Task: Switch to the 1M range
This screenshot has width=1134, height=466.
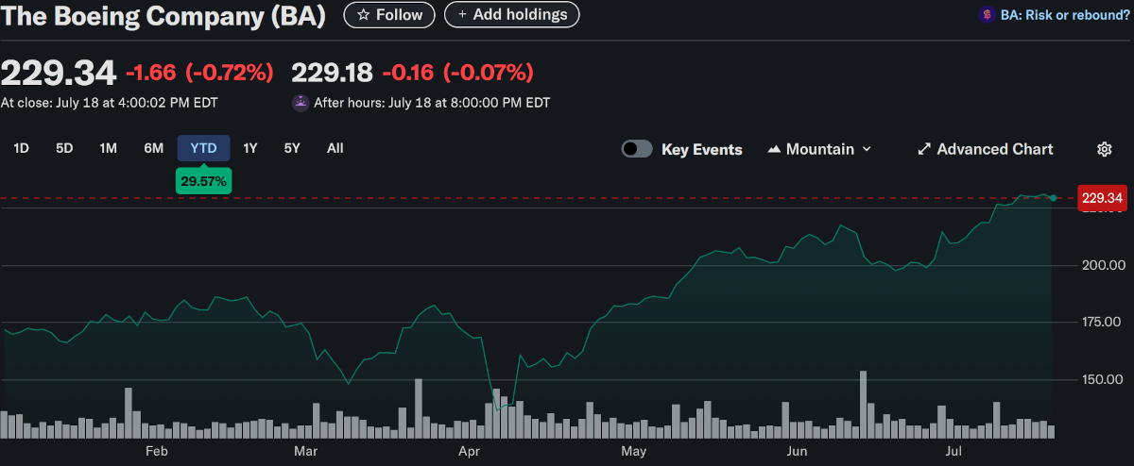Action: point(109,148)
